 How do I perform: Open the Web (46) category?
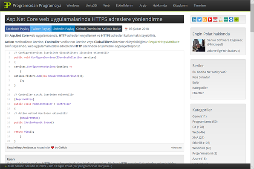(x=199, y=132)
